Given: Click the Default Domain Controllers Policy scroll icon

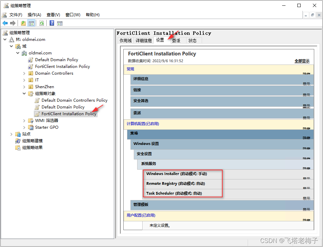Looking at the screenshot, I should (x=37, y=101).
